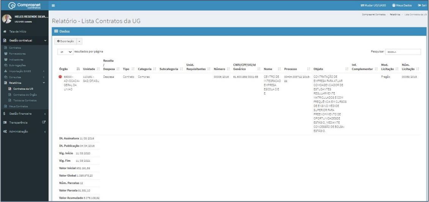Collapse the Gestão contratual sidebar section

click(24, 41)
